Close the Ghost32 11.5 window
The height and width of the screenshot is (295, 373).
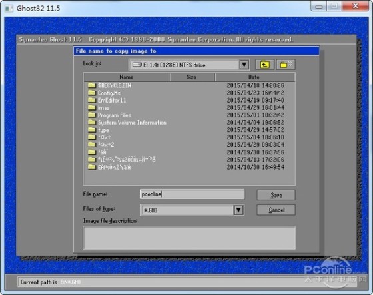tap(356, 6)
